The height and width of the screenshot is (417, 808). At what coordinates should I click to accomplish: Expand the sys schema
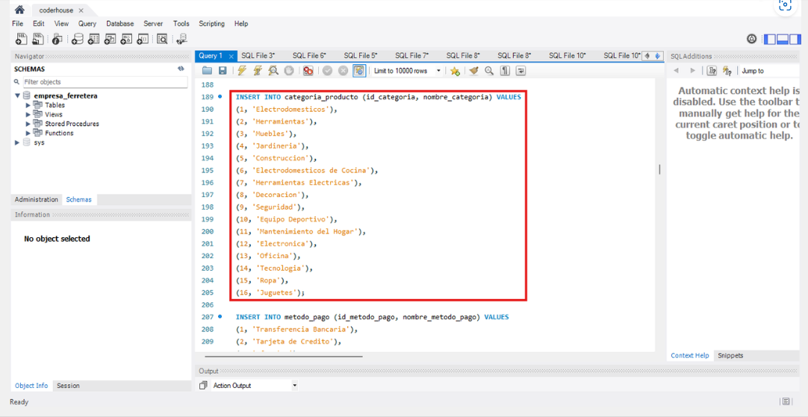point(17,142)
